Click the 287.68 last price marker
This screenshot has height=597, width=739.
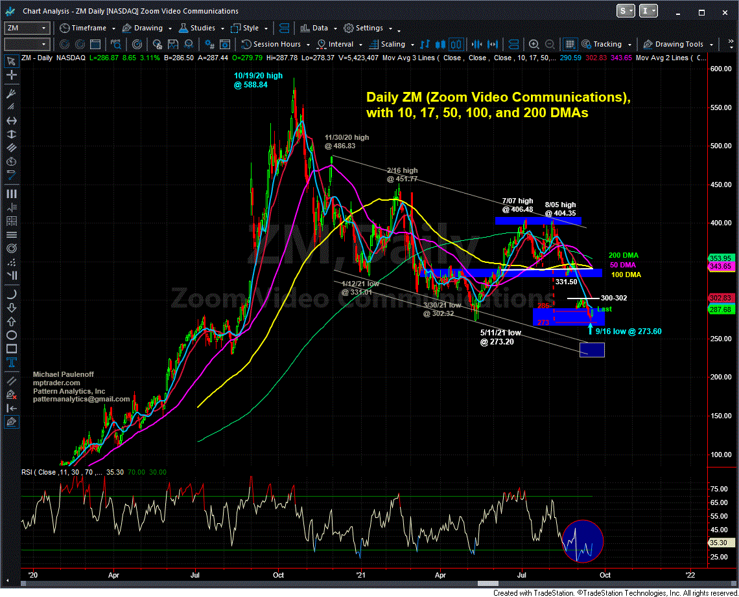coord(721,310)
